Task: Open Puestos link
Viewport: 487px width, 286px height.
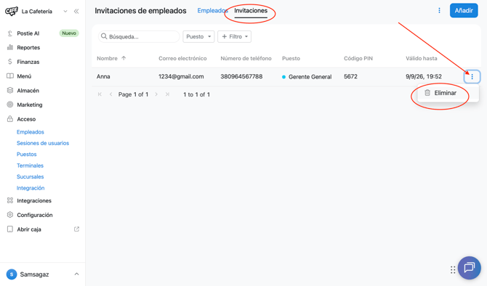Action: pyautogui.click(x=27, y=154)
